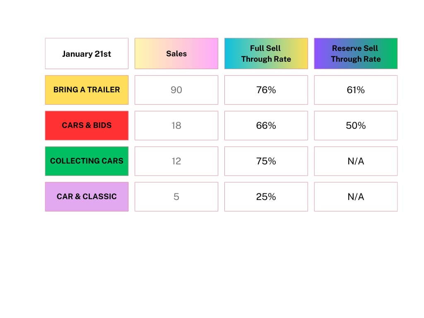Image resolution: width=424 pixels, height=318 pixels.
Task: Click the Full Sell Through Rate header
Action: (x=266, y=53)
